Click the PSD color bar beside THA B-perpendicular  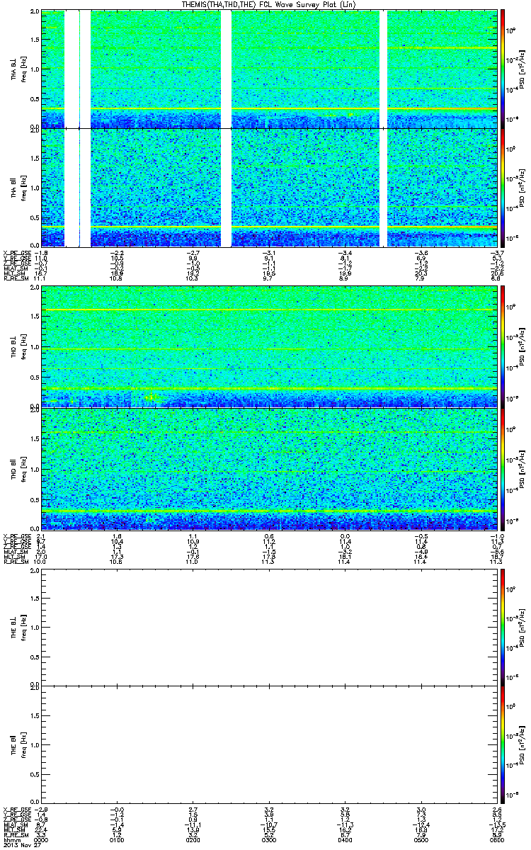pyautogui.click(x=503, y=69)
